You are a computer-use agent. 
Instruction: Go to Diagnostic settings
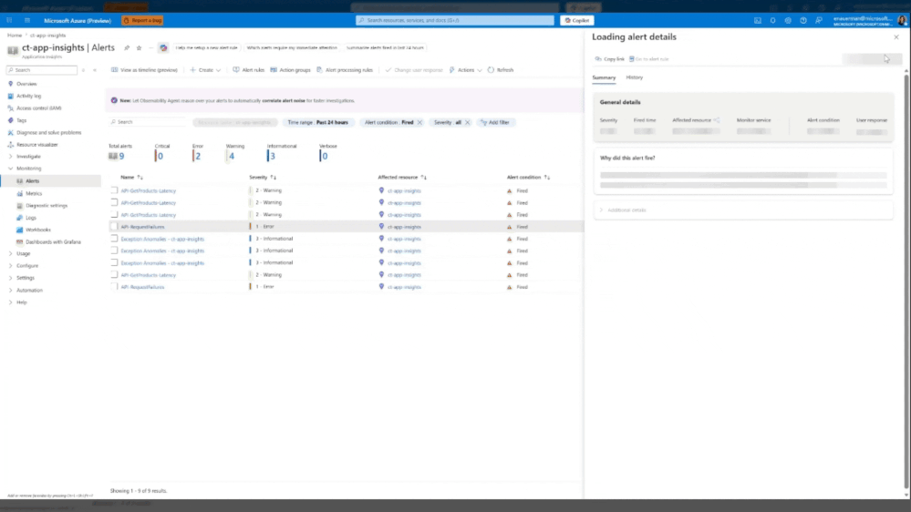tap(46, 206)
